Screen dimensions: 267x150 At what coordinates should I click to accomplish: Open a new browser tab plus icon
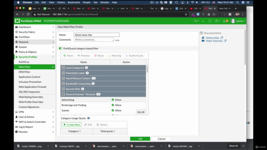pyautogui.click(x=236, y=8)
